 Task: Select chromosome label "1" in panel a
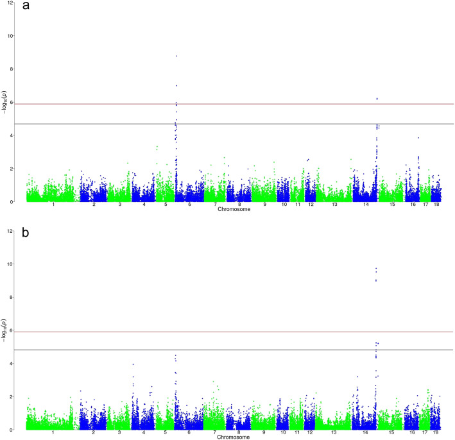click(x=53, y=205)
